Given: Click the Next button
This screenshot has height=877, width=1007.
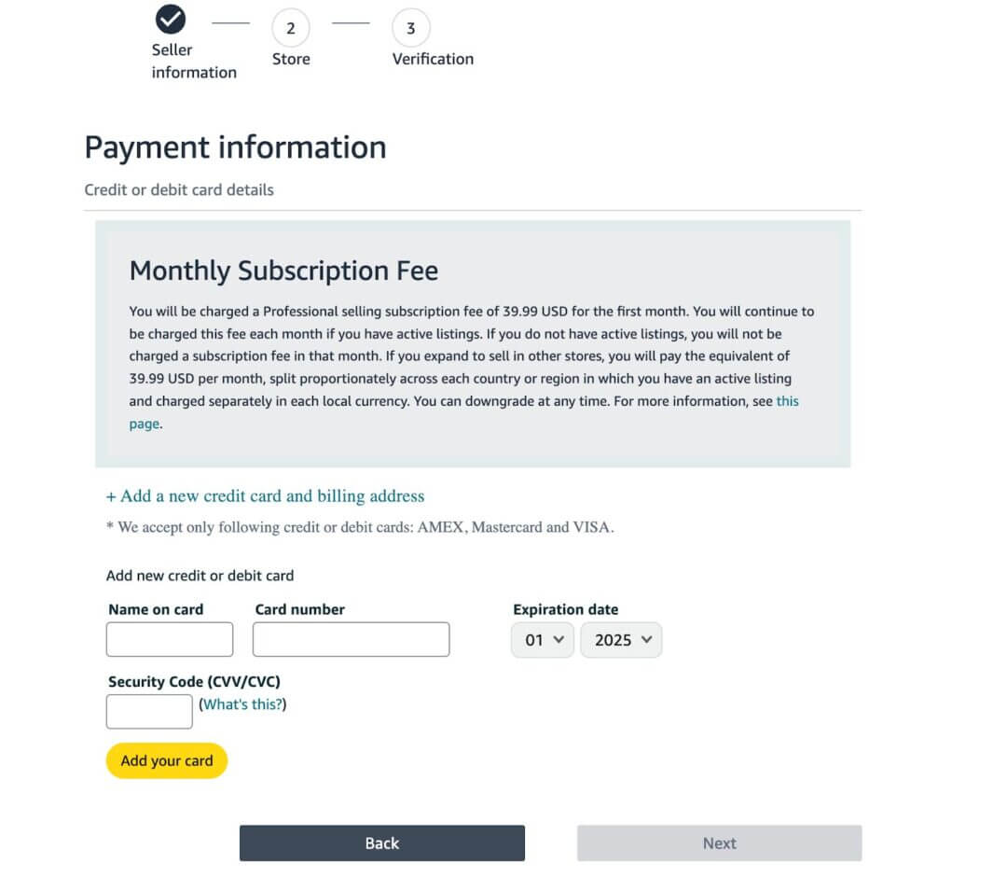Looking at the screenshot, I should click(719, 842).
